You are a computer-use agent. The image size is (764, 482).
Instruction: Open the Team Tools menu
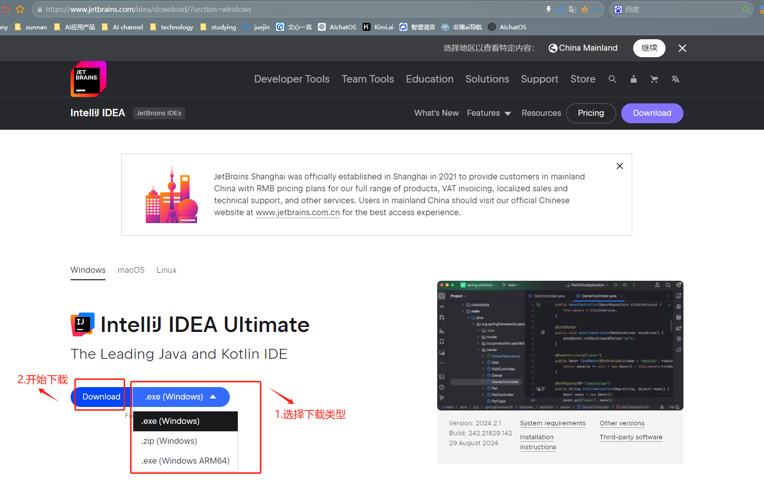[x=368, y=79]
